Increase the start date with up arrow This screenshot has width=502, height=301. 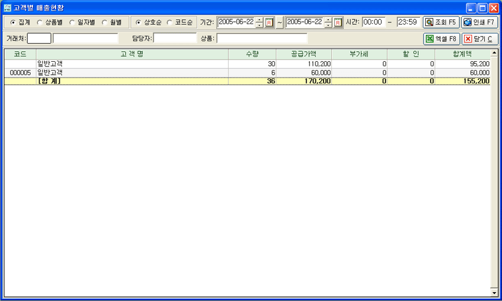click(259, 20)
